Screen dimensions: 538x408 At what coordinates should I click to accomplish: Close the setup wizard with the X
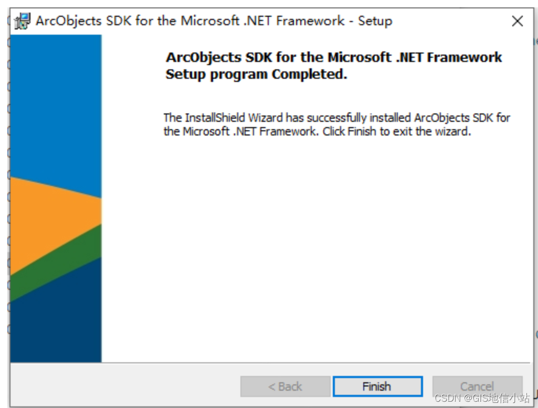[517, 21]
